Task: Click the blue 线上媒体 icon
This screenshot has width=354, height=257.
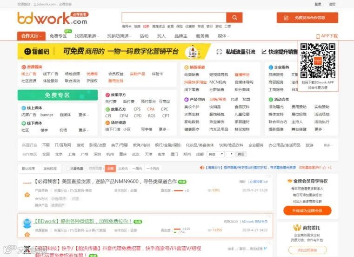Action: point(23,108)
